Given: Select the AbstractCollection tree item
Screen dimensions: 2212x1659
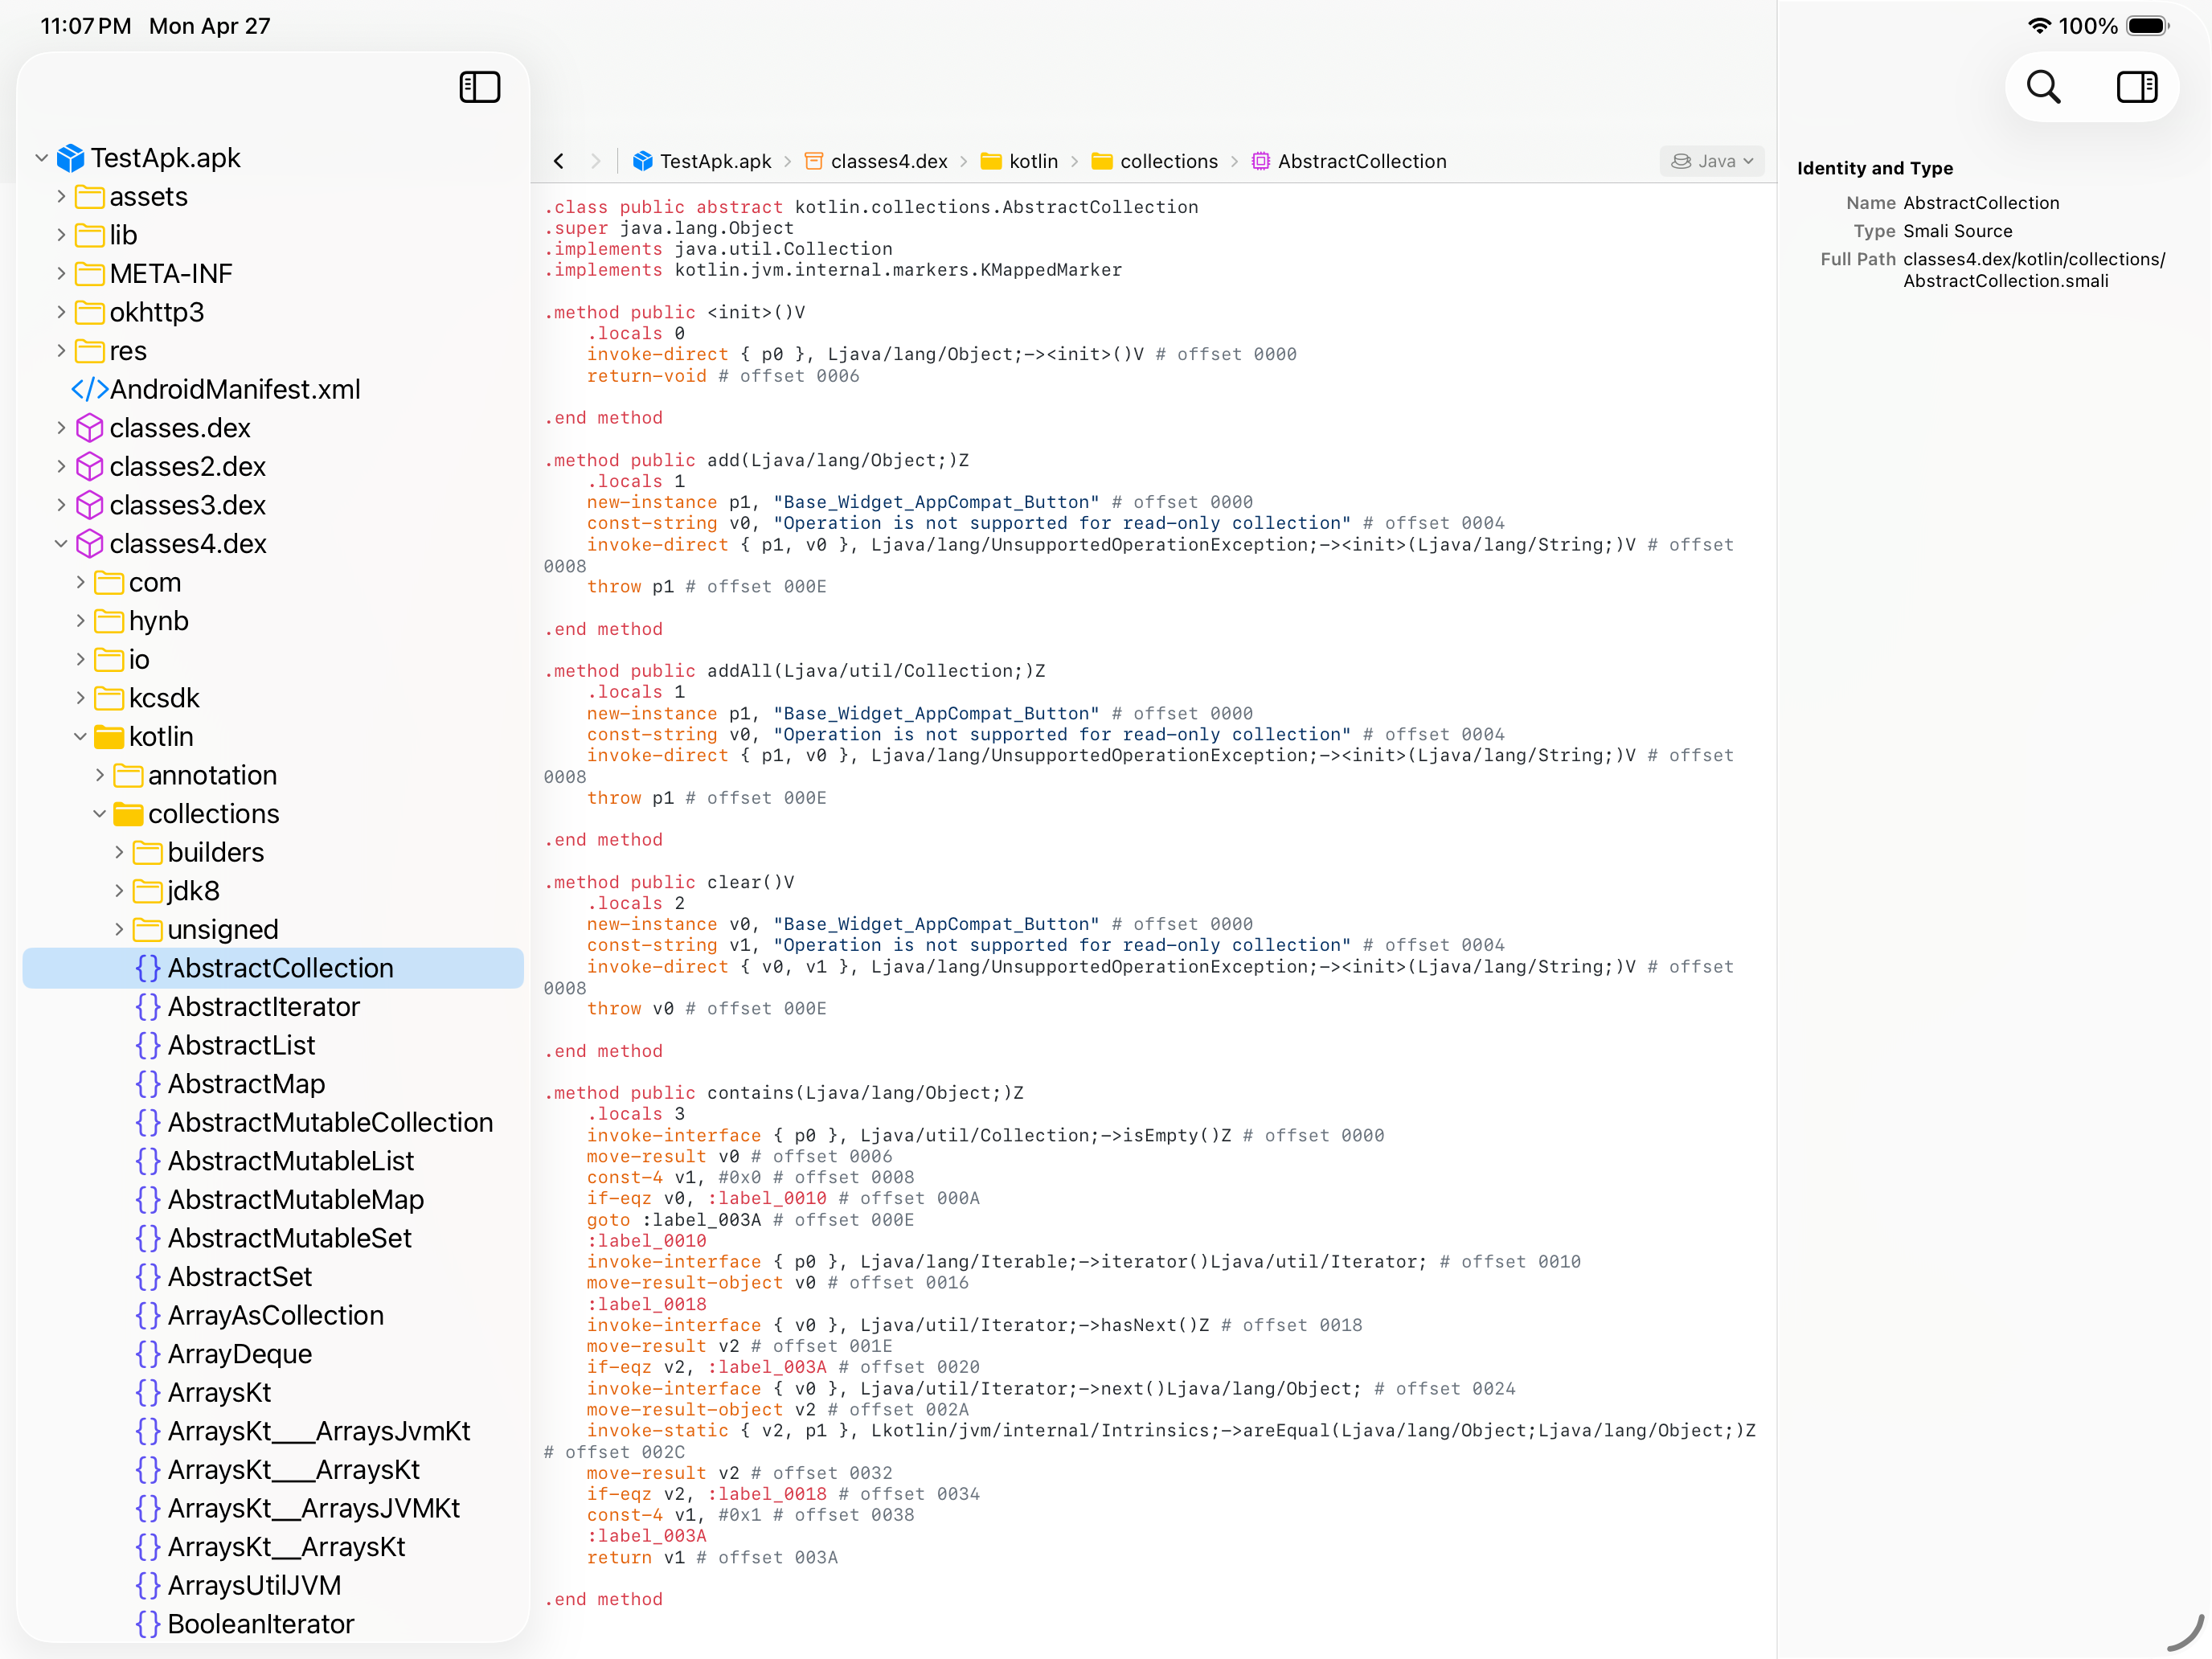Looking at the screenshot, I should click(273, 968).
